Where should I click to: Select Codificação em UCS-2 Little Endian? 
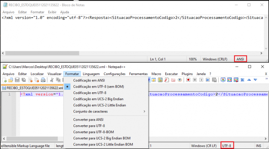coord(105,105)
